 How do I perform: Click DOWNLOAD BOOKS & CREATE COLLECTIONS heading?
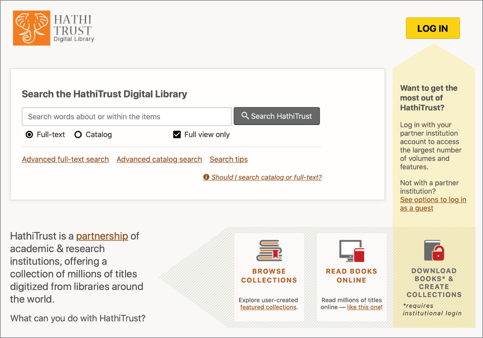point(434,283)
